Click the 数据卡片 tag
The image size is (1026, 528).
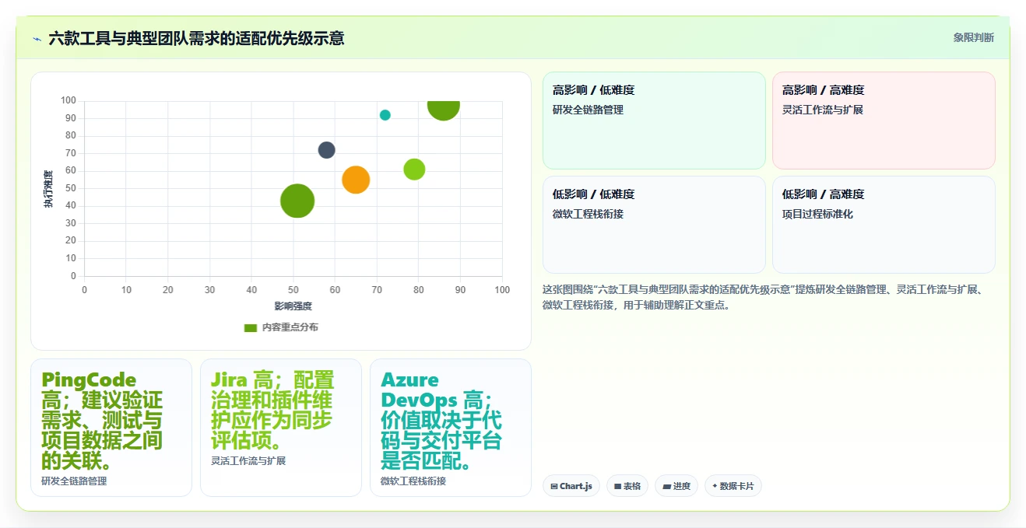(x=733, y=486)
